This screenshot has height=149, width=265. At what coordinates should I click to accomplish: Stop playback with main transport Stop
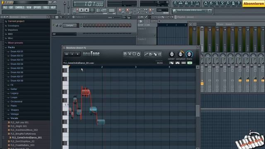[x=87, y=10]
